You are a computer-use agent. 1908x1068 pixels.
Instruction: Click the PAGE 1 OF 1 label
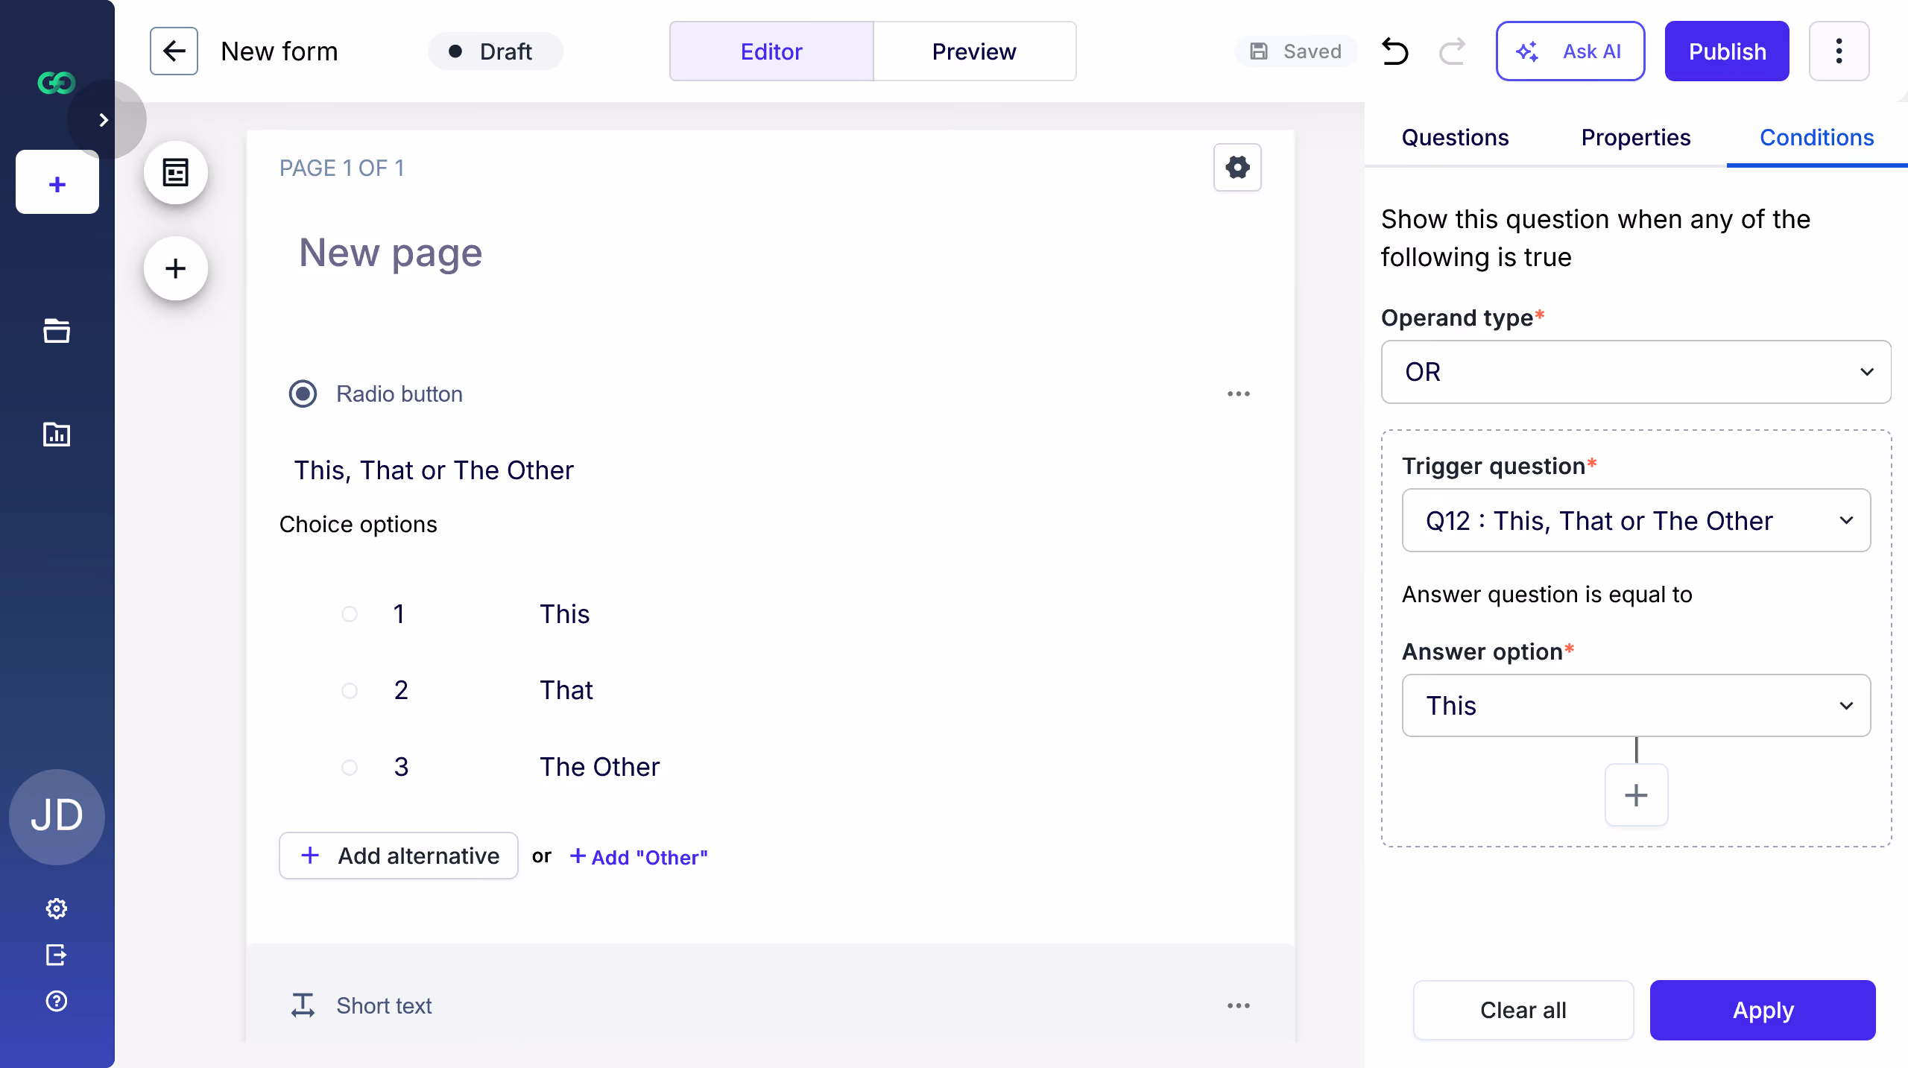pos(341,168)
